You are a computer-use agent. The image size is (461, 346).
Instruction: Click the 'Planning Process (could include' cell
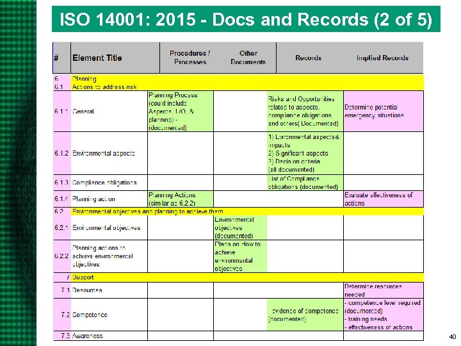click(x=181, y=111)
